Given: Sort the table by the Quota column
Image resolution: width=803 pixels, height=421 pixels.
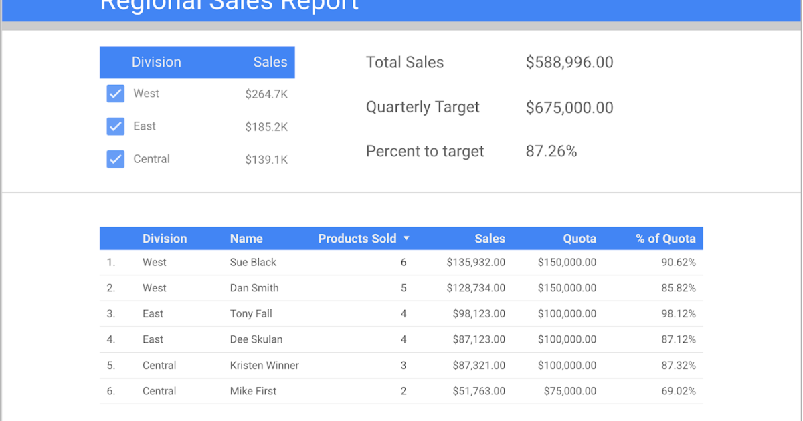Looking at the screenshot, I should tap(579, 238).
